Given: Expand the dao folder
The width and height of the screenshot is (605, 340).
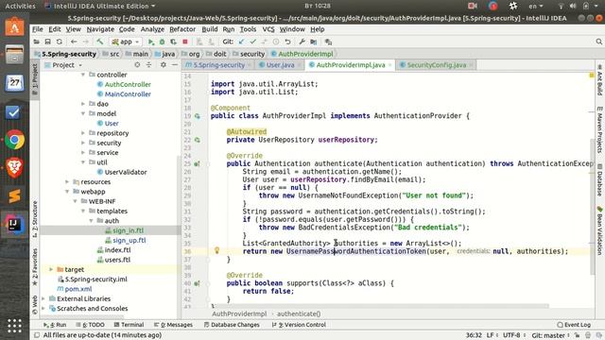Looking at the screenshot, I should coord(83,104).
